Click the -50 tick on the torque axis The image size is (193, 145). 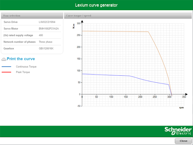(x=78, y=106)
